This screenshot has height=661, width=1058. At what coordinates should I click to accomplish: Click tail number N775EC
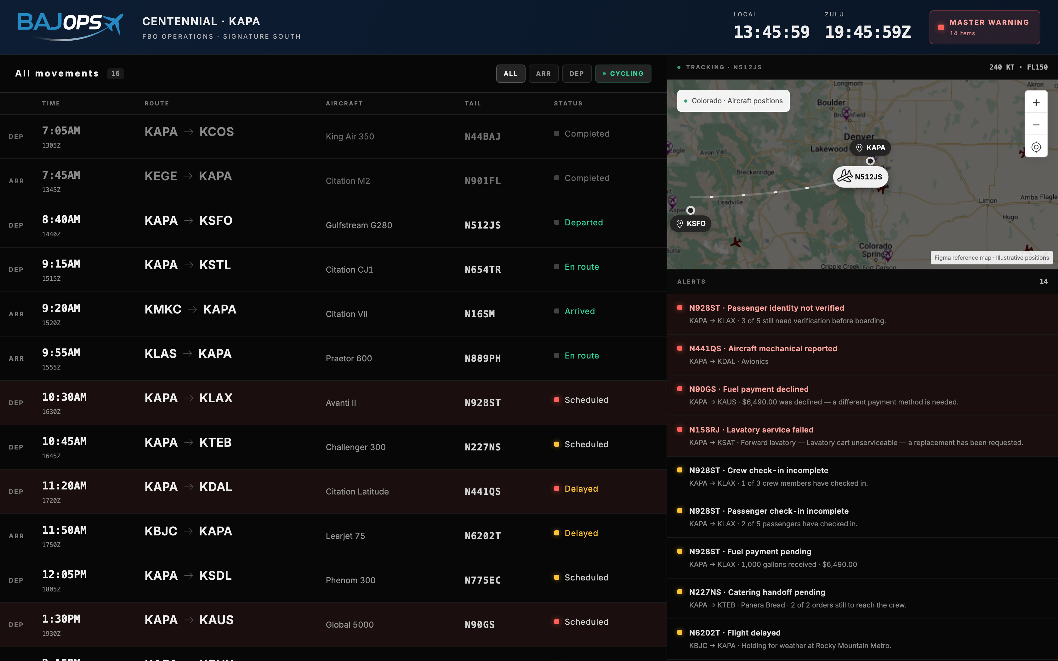483,580
